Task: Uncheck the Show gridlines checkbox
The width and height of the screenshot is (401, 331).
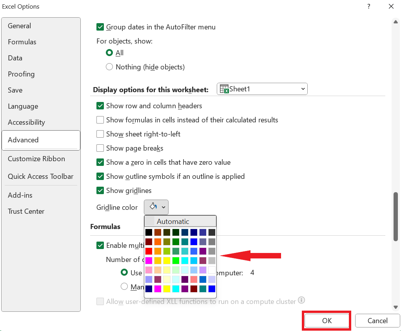Action: pos(100,191)
